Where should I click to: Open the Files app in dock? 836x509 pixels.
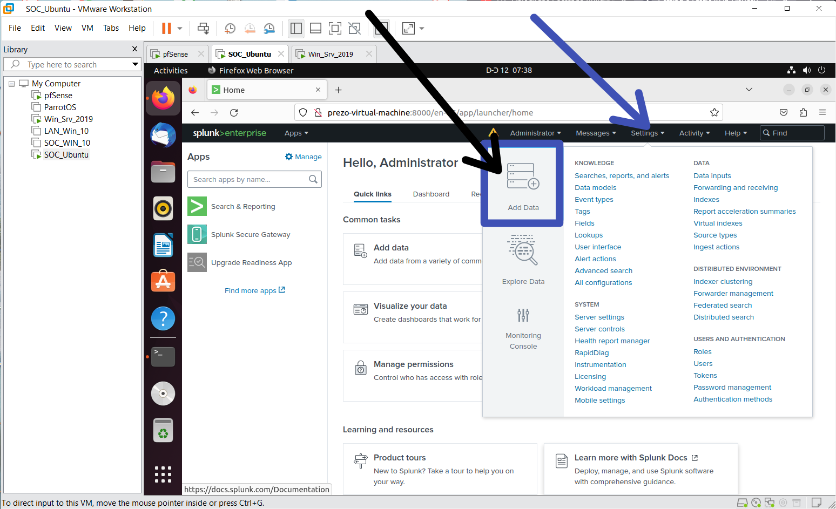(163, 172)
